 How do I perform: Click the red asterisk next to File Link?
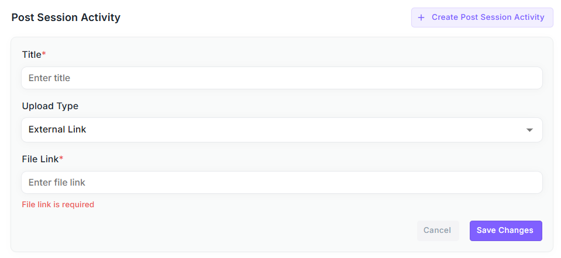pos(61,158)
